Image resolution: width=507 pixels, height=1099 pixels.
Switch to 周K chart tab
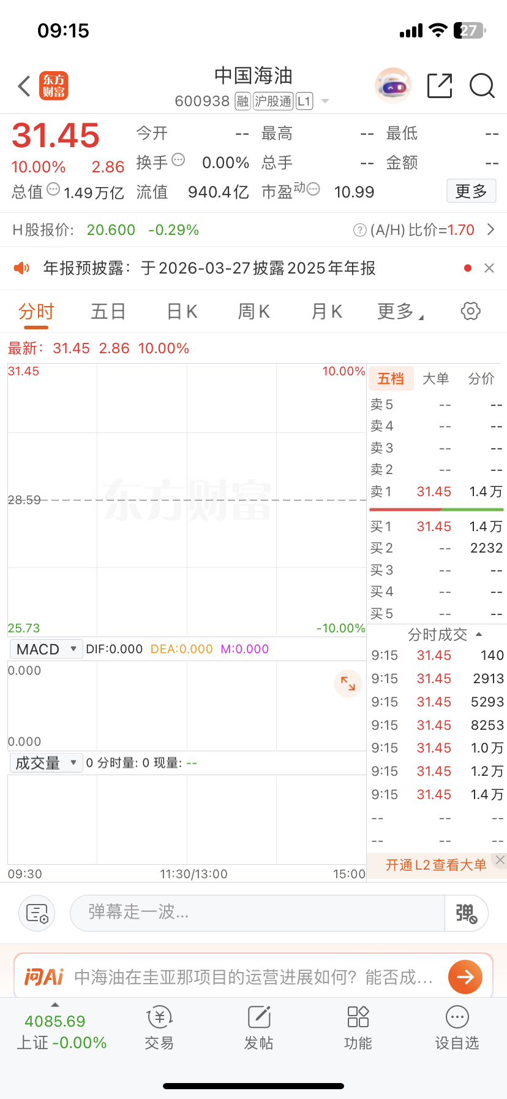point(254,312)
